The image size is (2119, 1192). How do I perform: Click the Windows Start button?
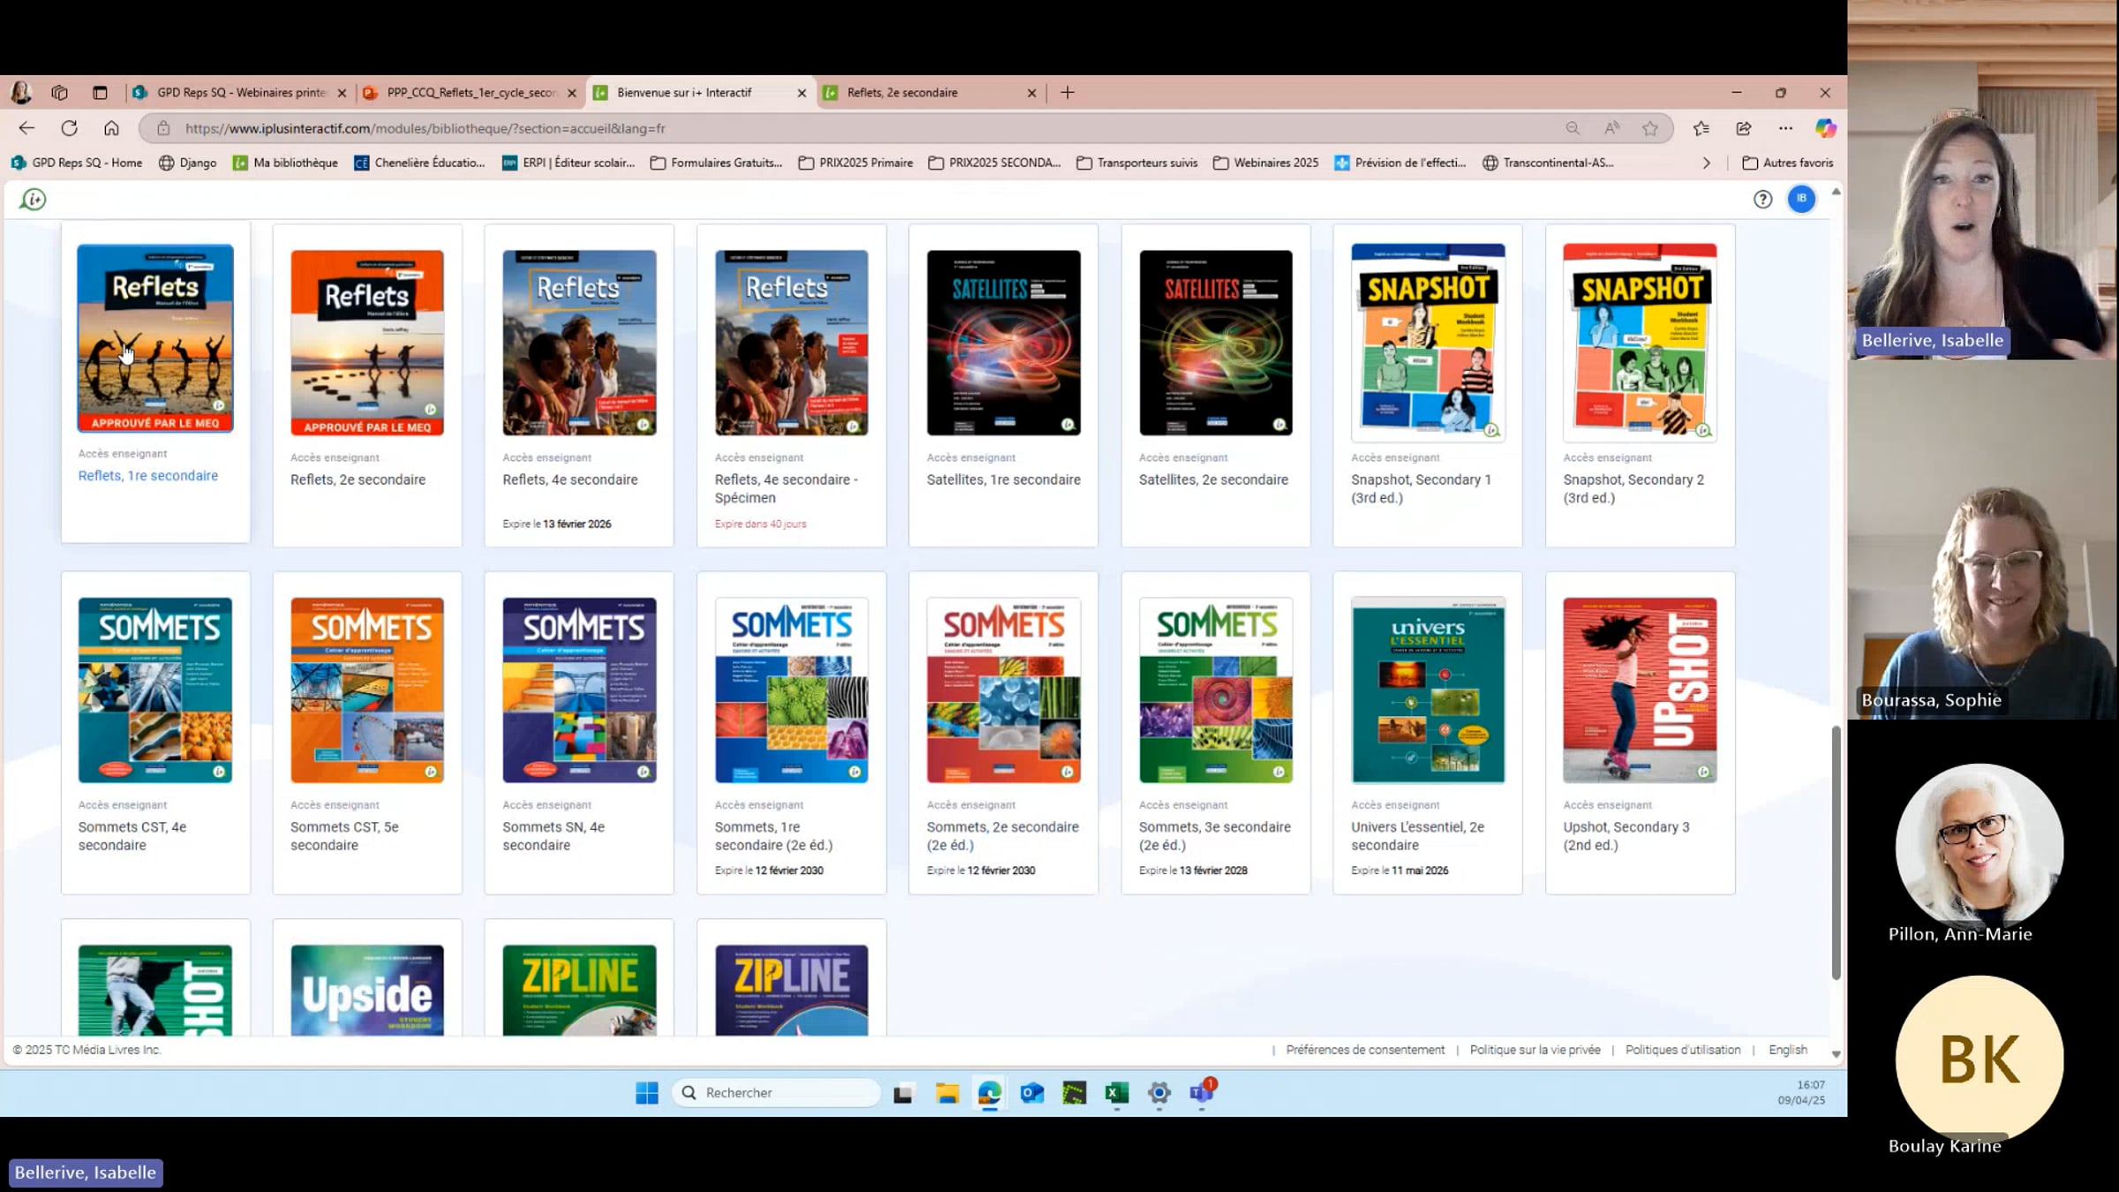point(646,1093)
